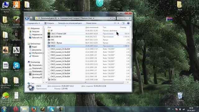Open Загрузки in navigation pane

(35, 31)
